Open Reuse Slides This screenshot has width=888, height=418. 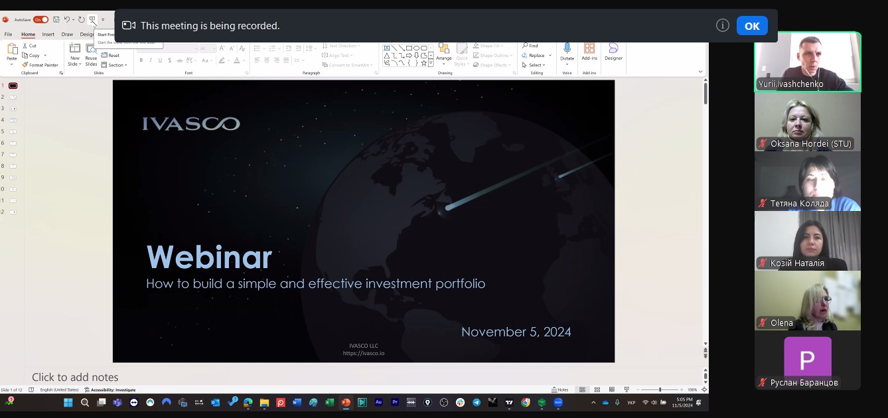(91, 54)
